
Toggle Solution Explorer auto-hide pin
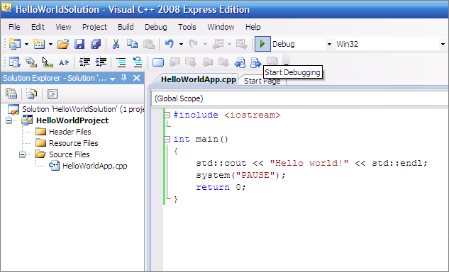[x=124, y=78]
